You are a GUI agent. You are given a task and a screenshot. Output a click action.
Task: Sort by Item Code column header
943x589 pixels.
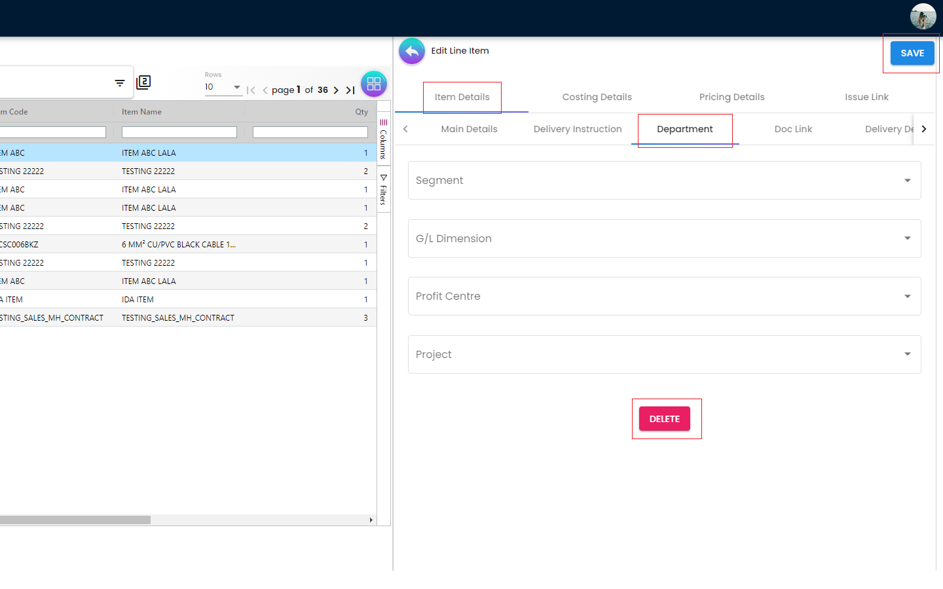click(14, 112)
